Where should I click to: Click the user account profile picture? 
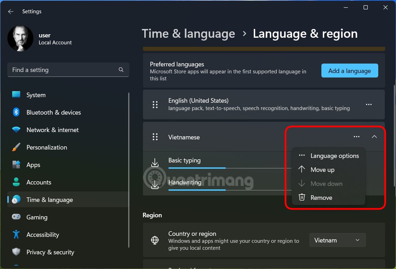point(20,38)
